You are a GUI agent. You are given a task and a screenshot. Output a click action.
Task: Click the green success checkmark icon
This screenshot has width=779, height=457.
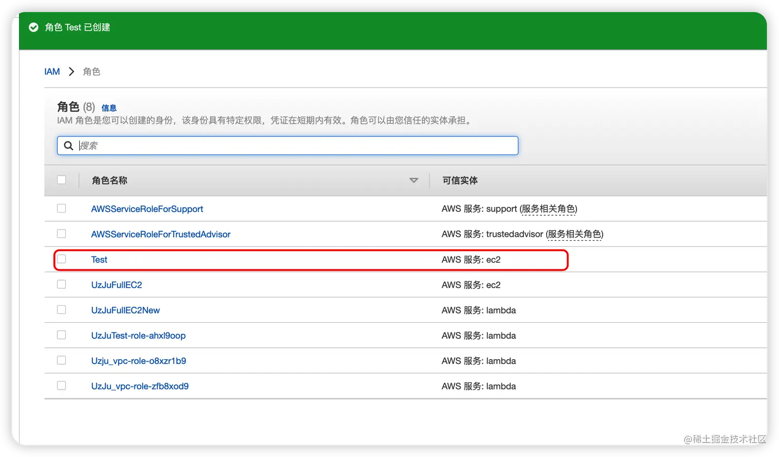click(x=33, y=27)
